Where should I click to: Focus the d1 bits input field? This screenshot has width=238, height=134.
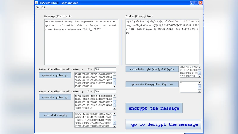point(105,69)
